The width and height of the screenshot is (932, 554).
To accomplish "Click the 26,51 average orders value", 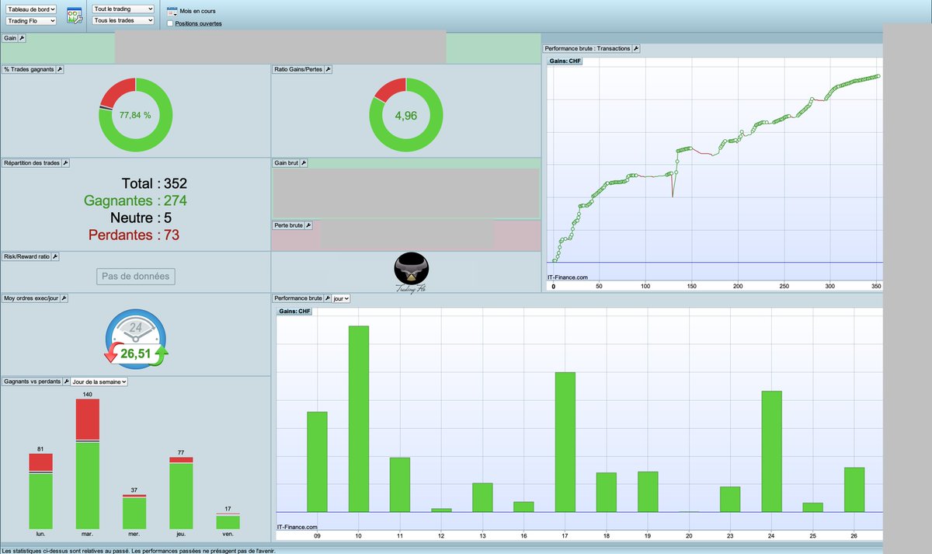I will 135,354.
